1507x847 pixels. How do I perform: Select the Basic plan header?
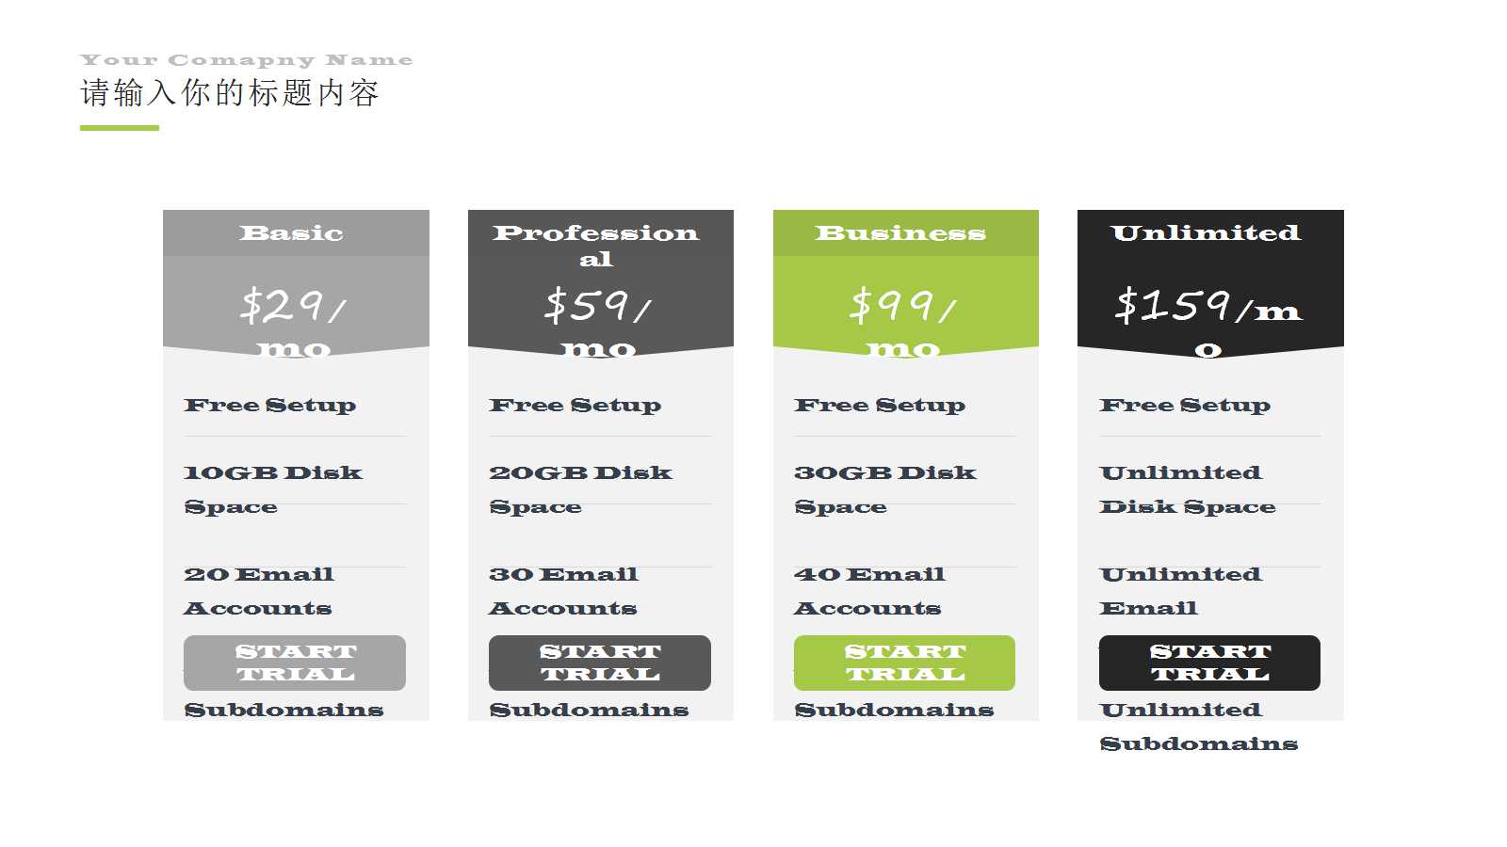pyautogui.click(x=292, y=232)
